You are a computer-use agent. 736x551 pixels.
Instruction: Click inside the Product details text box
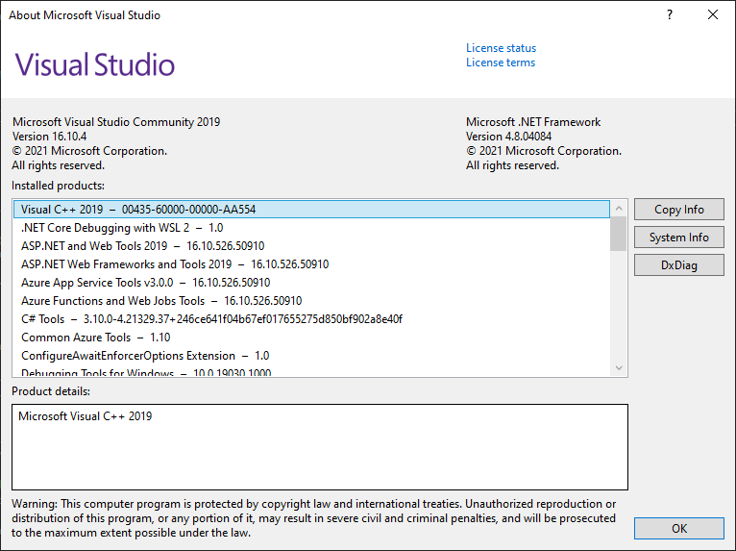(x=320, y=447)
